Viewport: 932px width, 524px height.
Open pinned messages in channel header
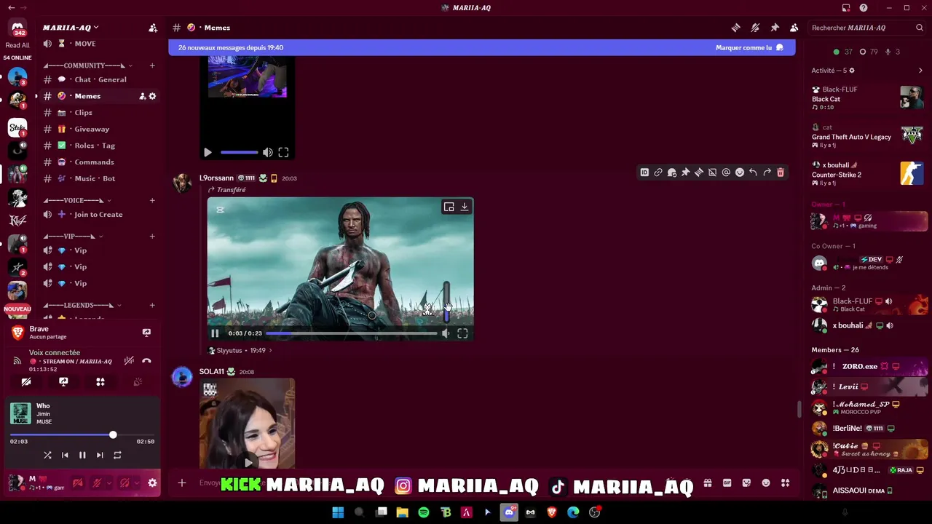pyautogui.click(x=775, y=28)
